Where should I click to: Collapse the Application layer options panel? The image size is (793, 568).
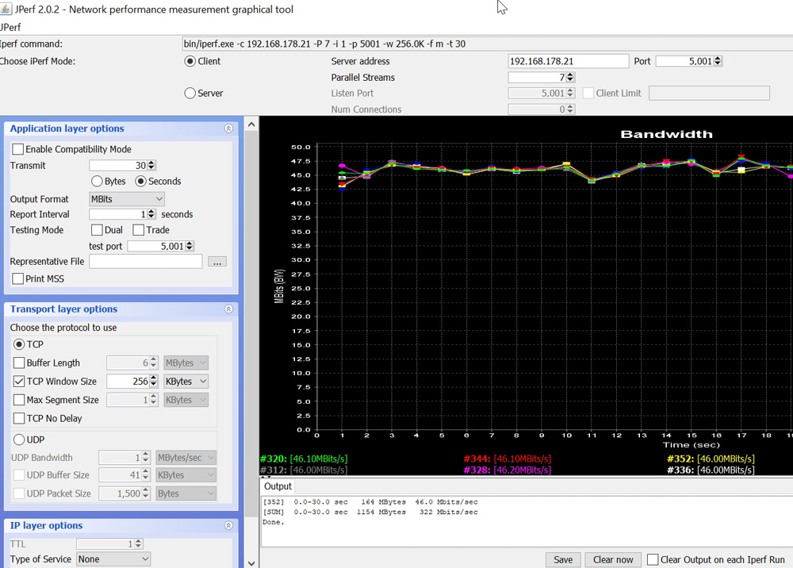click(x=228, y=129)
